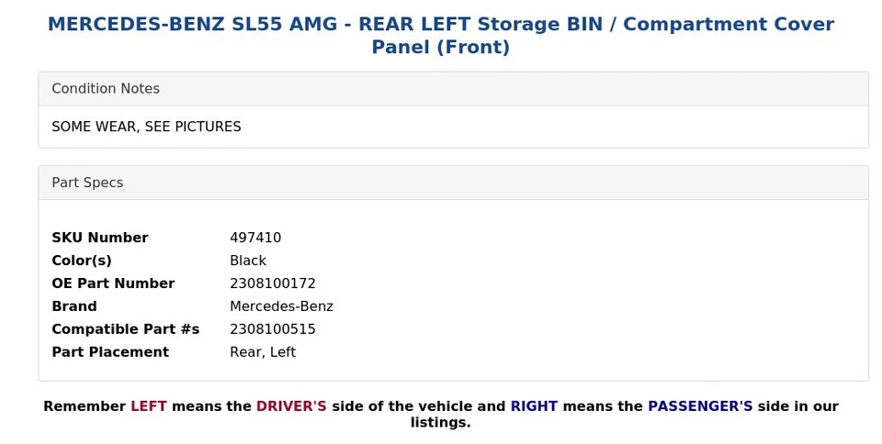Click the Mercedes-Benz brand value
882x444 pixels.
click(281, 306)
